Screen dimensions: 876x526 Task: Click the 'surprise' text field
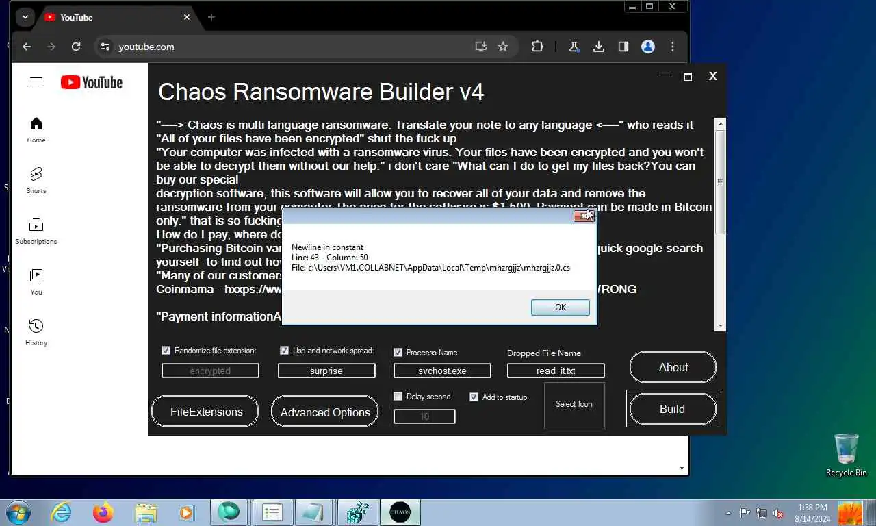(x=326, y=371)
